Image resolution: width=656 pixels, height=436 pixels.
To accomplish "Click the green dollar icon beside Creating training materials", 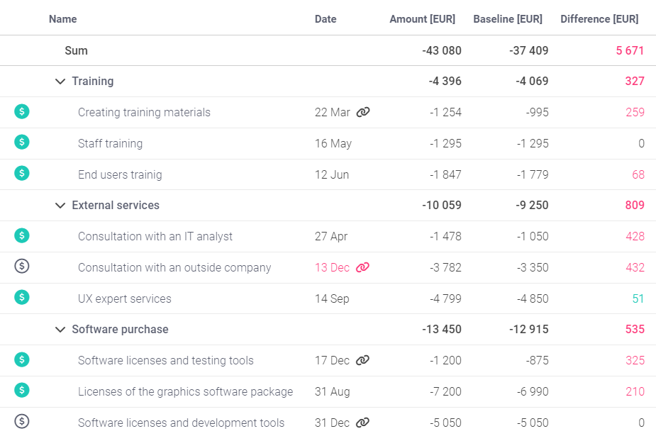I will 22,111.
